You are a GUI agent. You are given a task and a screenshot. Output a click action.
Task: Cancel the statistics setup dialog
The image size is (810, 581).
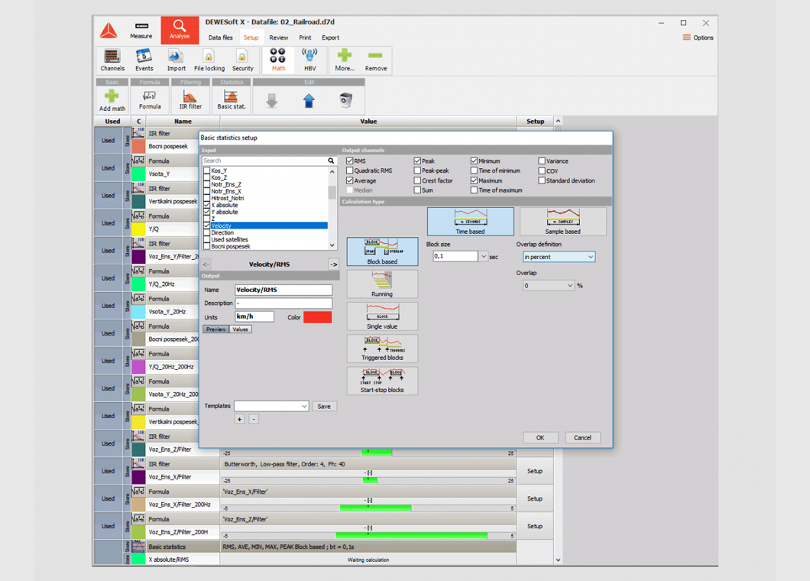click(582, 438)
